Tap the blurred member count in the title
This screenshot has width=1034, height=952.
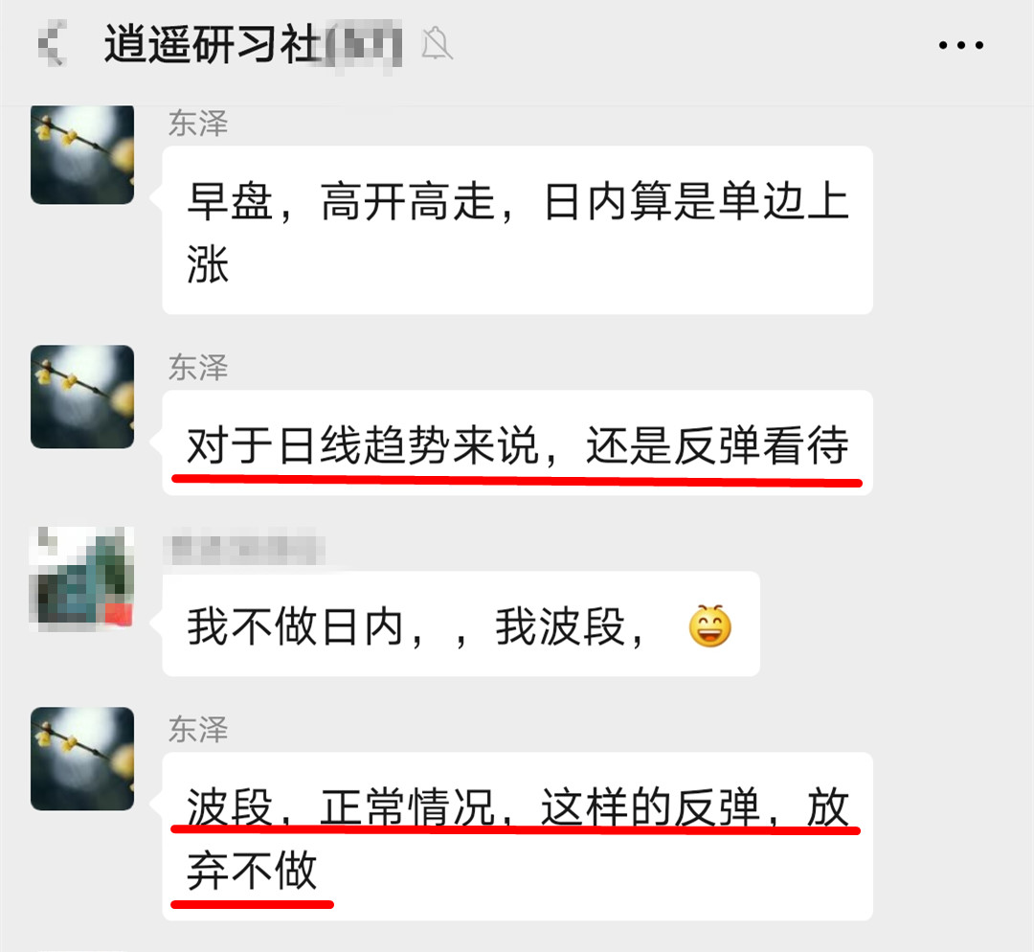tap(364, 46)
